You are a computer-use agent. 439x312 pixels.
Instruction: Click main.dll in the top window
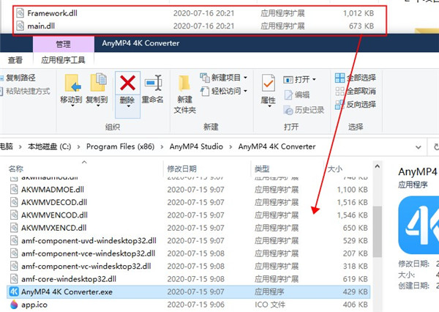(x=41, y=26)
